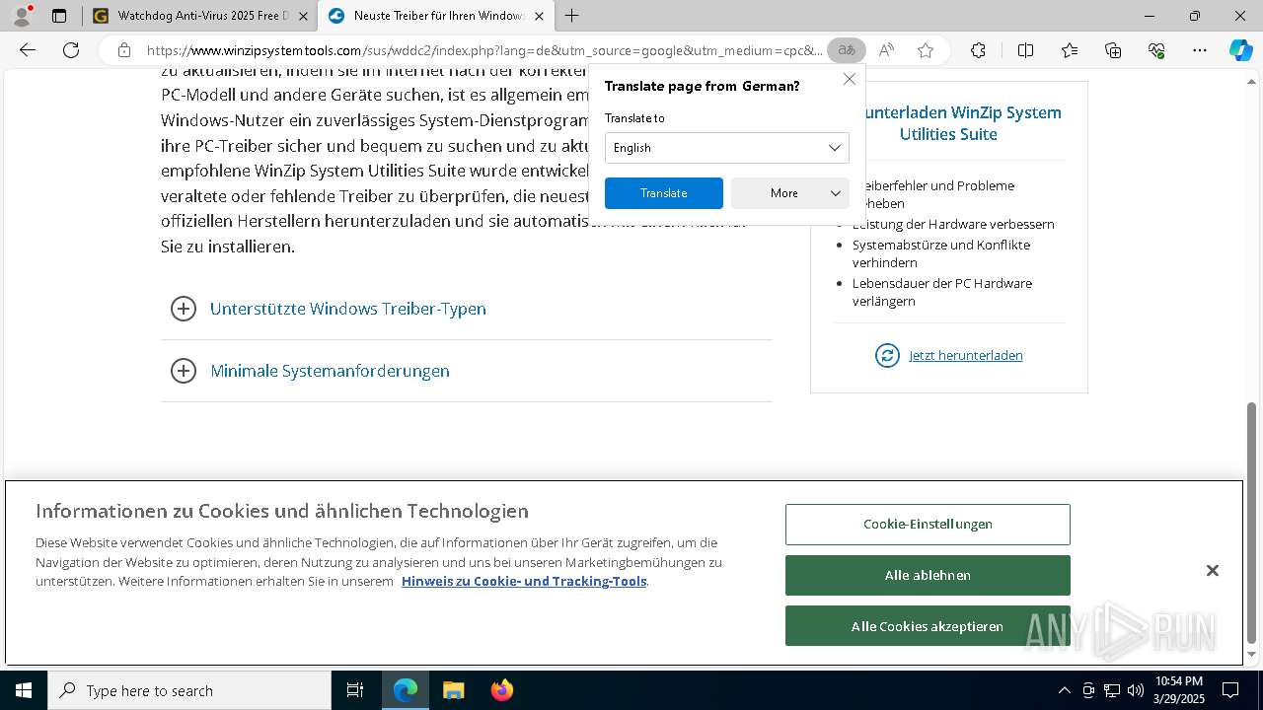Image resolution: width=1263 pixels, height=710 pixels.
Task: Close the Neuste Treiber tab
Action: [x=539, y=16]
